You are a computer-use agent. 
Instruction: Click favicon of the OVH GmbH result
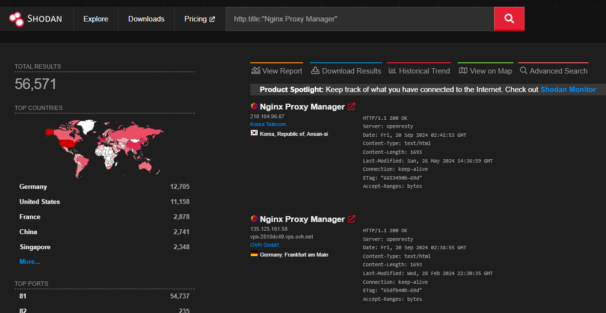[254, 219]
